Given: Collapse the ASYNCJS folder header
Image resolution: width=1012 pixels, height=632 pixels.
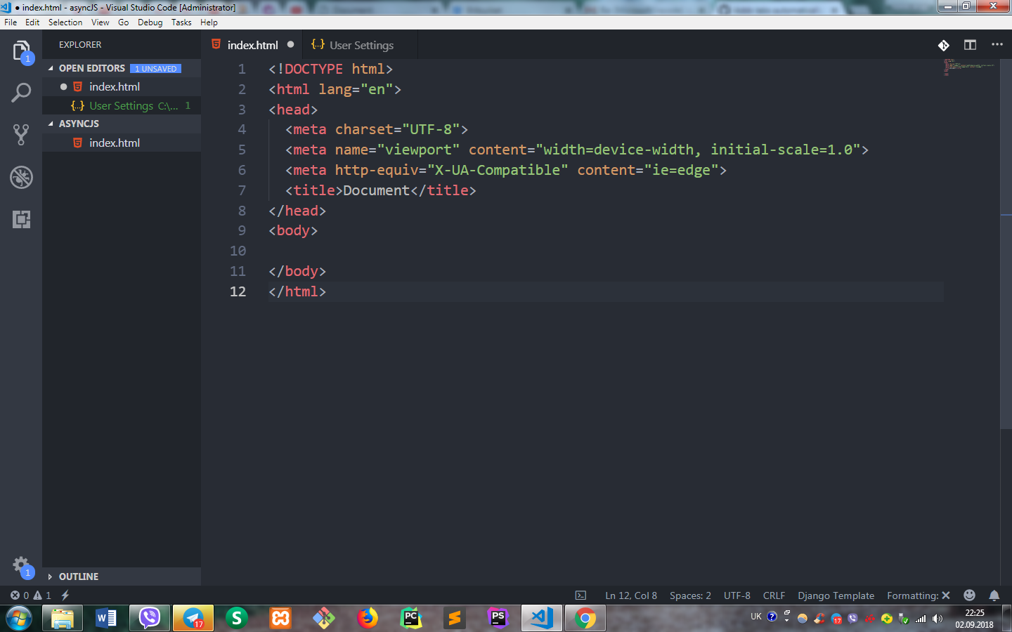Looking at the screenshot, I should (x=79, y=124).
